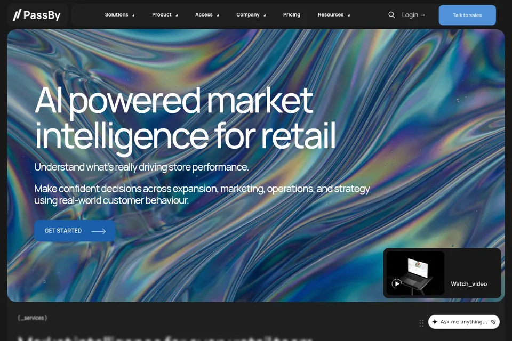Click the laptop video thumbnail

click(x=415, y=273)
